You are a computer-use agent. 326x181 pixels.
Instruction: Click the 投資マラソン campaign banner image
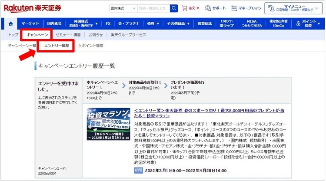coord(109,124)
